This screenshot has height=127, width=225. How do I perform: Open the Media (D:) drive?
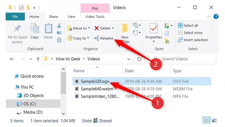click(x=30, y=112)
